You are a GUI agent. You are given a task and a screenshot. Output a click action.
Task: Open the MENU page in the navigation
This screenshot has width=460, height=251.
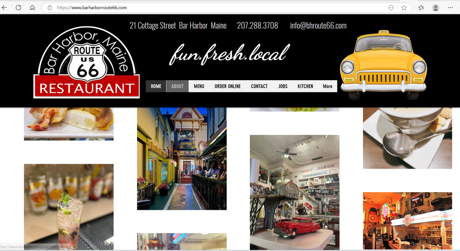(199, 86)
